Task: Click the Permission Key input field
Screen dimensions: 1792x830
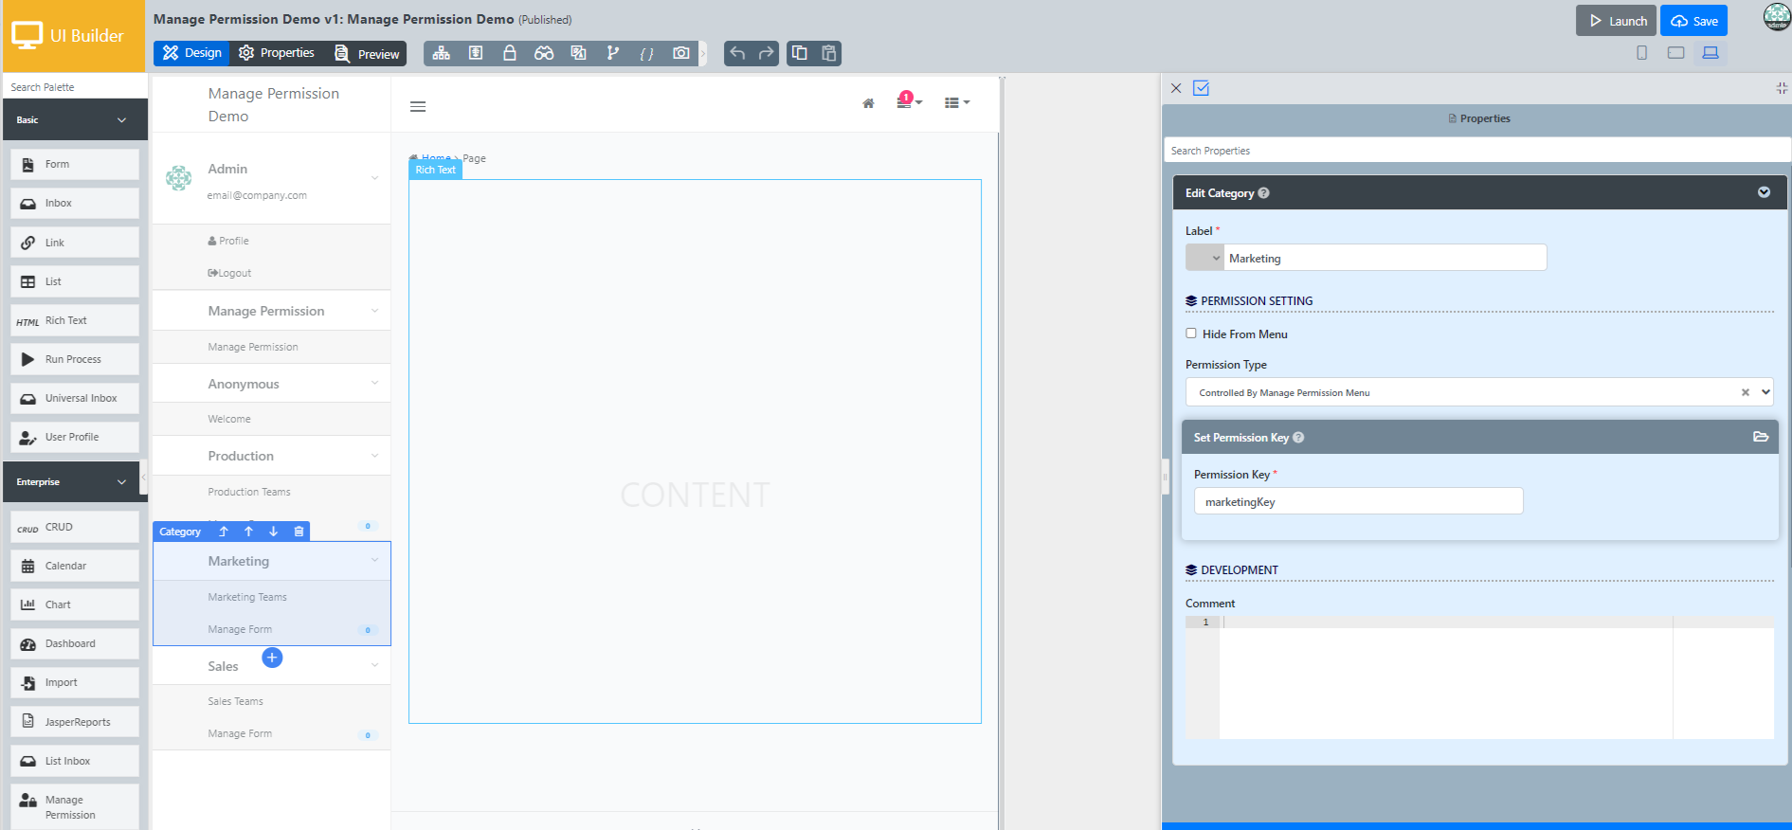Action: tap(1359, 501)
